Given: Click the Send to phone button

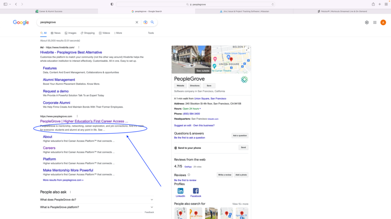Looking at the screenshot, I should [243, 148].
